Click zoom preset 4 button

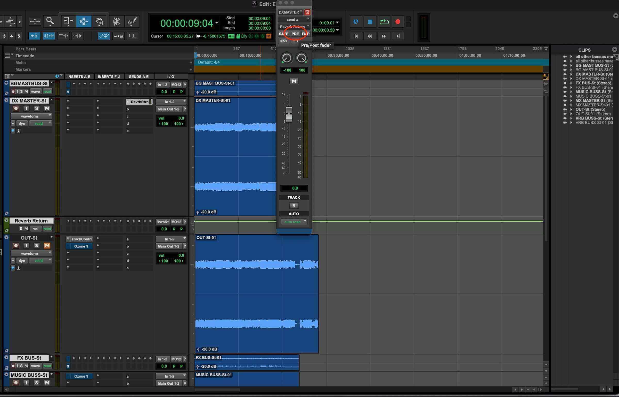[11, 36]
